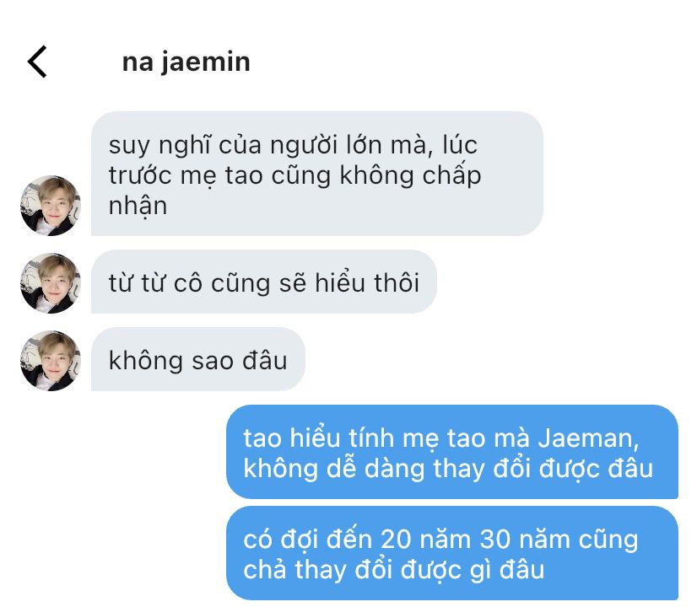
Task: Click the word "nhận" in first gray message
Action: pos(138,207)
